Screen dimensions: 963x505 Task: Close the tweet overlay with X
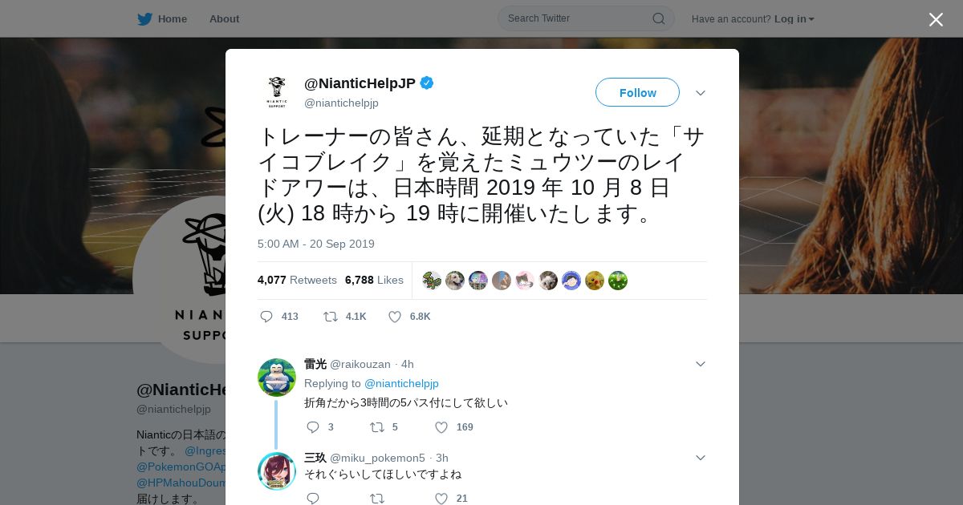click(936, 19)
